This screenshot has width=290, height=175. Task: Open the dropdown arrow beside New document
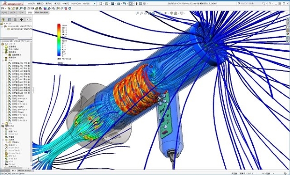coord(103,3)
